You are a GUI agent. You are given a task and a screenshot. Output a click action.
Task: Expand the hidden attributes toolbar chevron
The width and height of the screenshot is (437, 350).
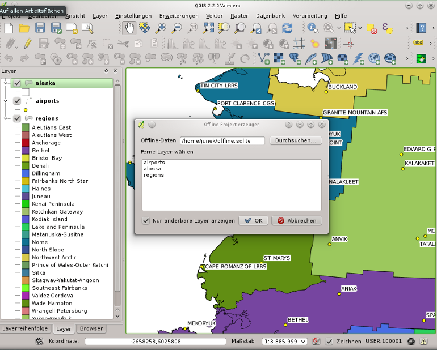[x=407, y=28]
